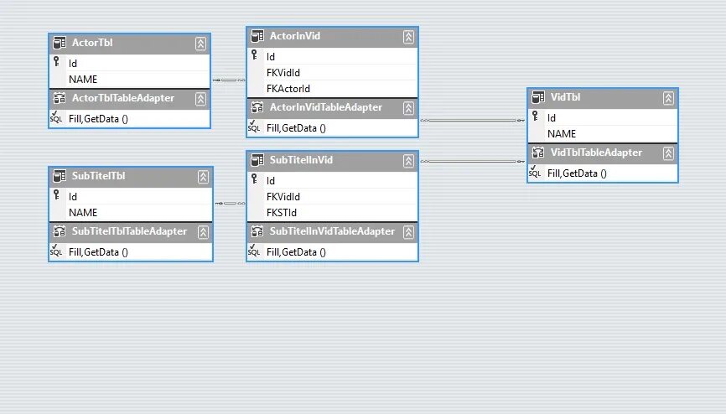Screen dimensions: 726x414
Task: Click the ActorInVid table icon
Action: 257,36
